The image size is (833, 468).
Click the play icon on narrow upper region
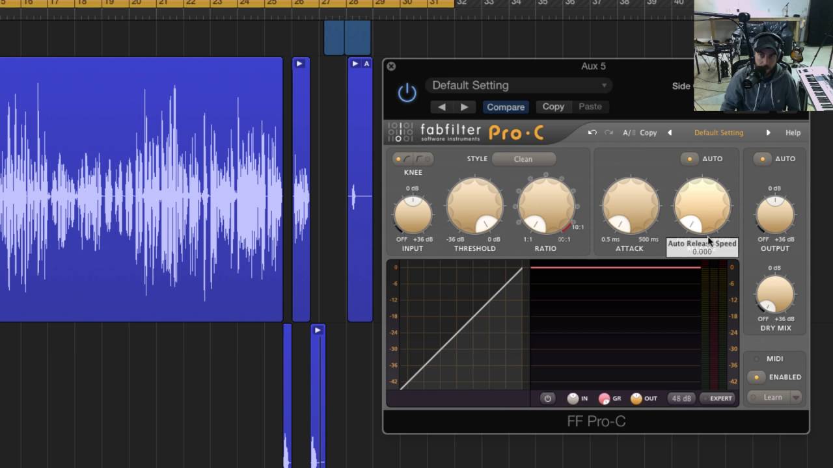tap(299, 64)
